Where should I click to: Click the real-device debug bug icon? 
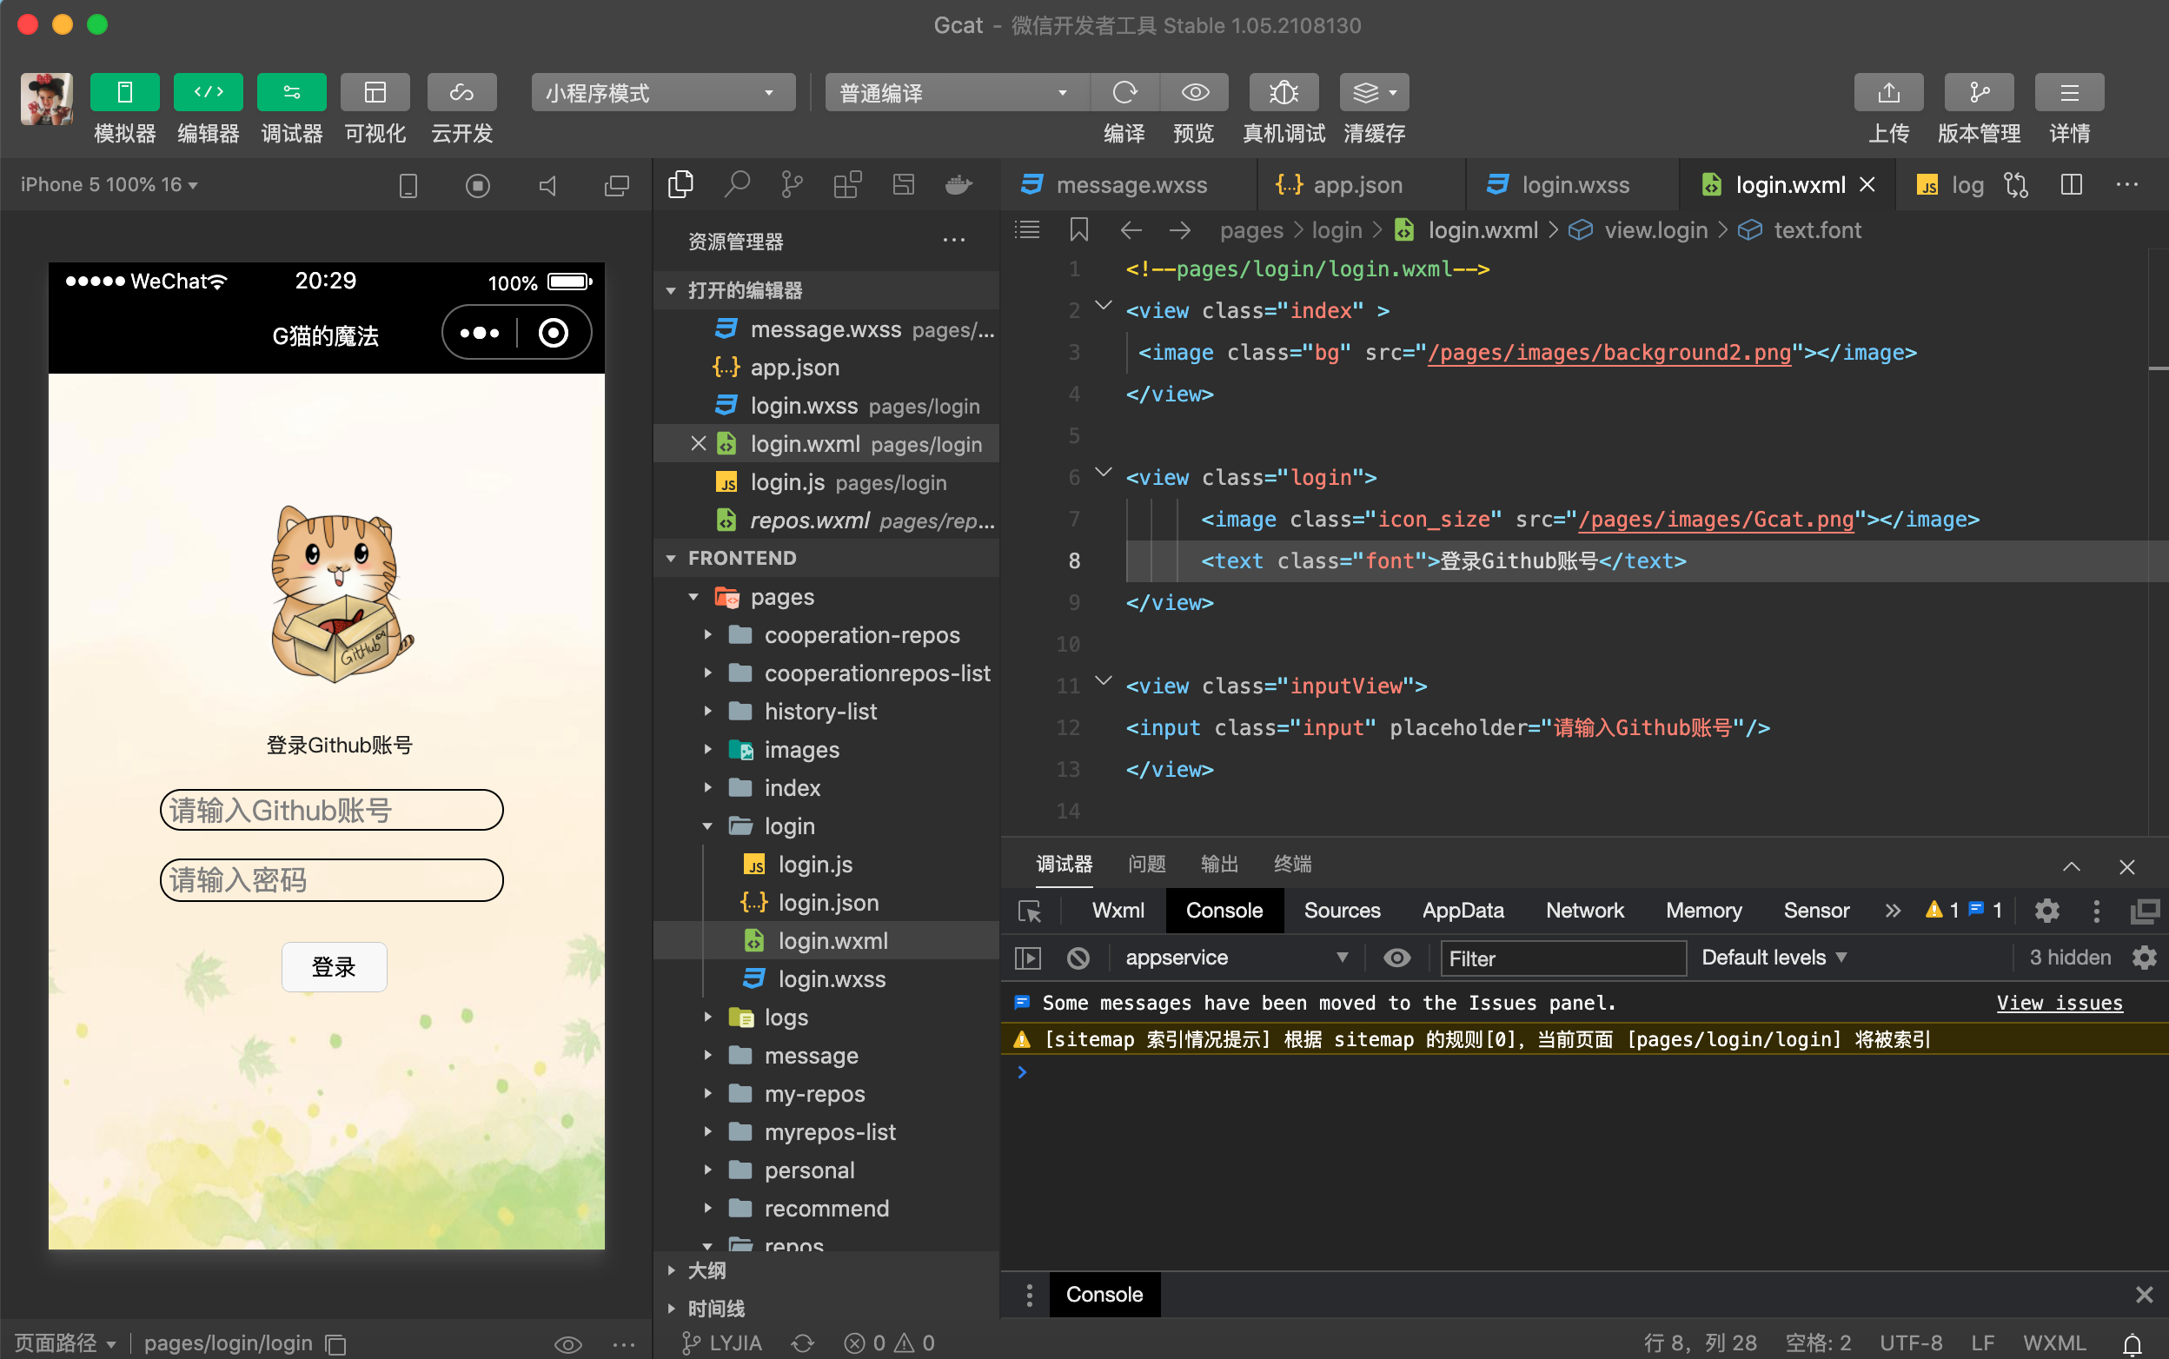coord(1283,93)
